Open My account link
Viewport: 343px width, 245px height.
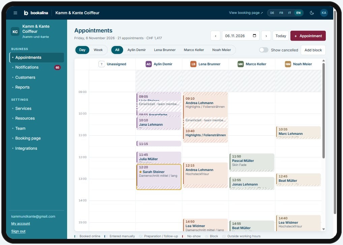coord(21,223)
